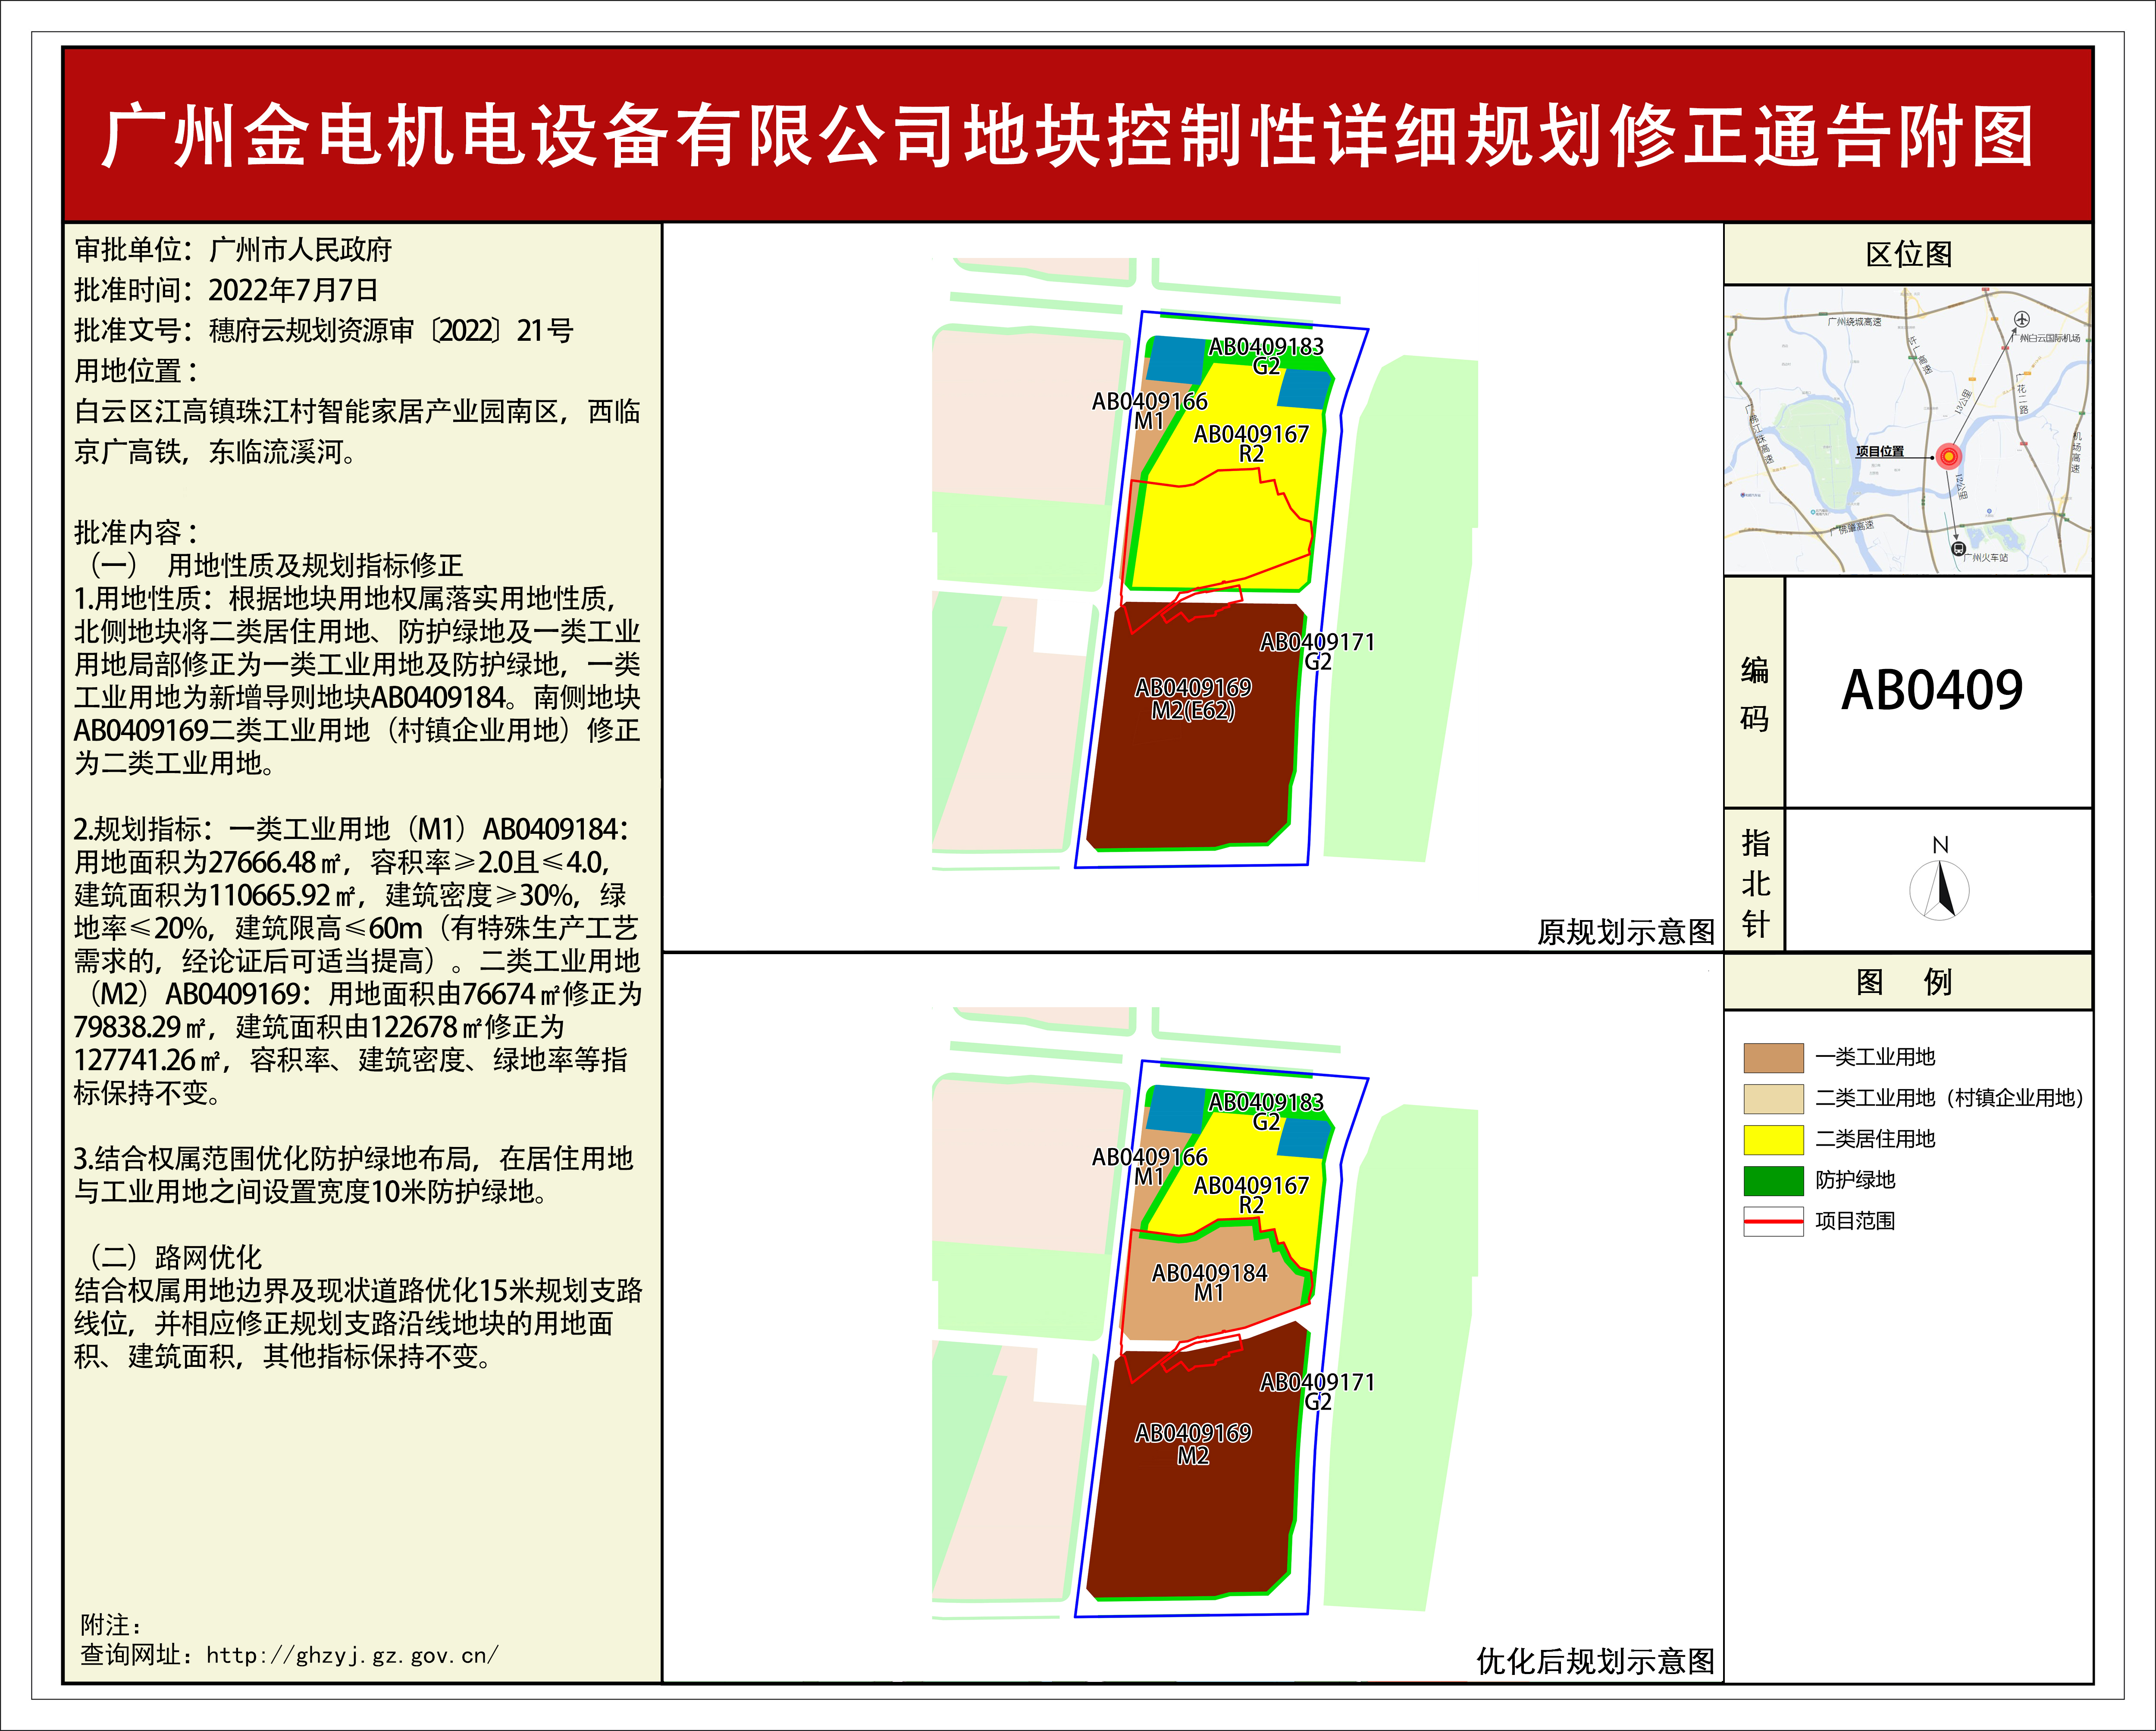
Task: Click the 原规划示意图 caption
Action: [1626, 933]
